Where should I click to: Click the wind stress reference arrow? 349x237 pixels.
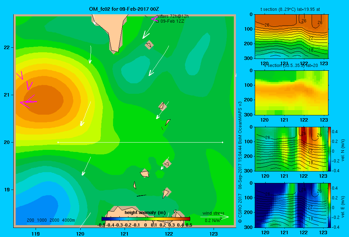(215, 217)
